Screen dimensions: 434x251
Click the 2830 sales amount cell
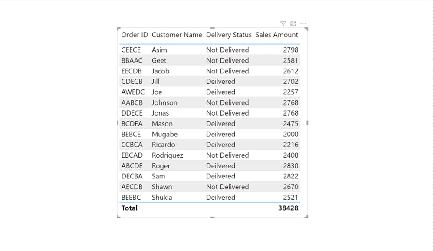(x=290, y=166)
